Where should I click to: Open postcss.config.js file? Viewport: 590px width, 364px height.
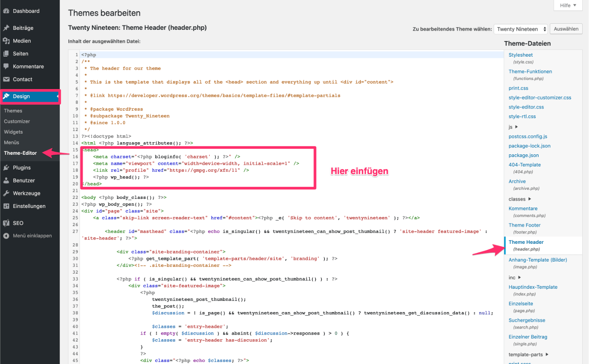click(x=528, y=137)
